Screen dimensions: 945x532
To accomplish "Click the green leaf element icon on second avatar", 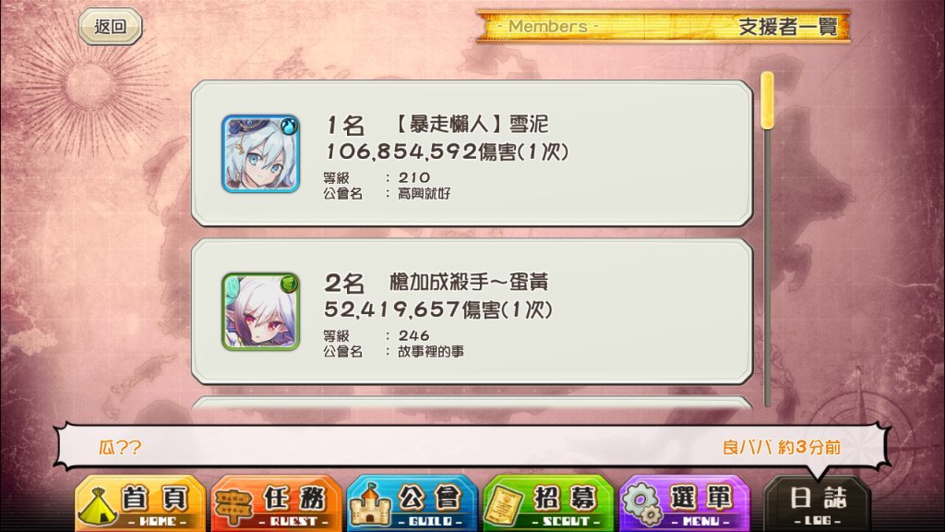I will tap(289, 284).
